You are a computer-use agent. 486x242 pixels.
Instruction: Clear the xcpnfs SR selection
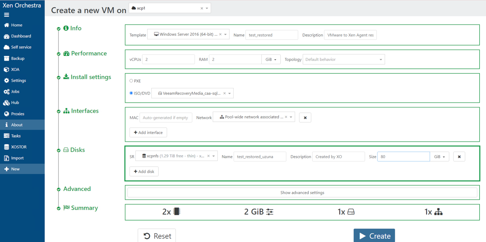[x=208, y=156]
